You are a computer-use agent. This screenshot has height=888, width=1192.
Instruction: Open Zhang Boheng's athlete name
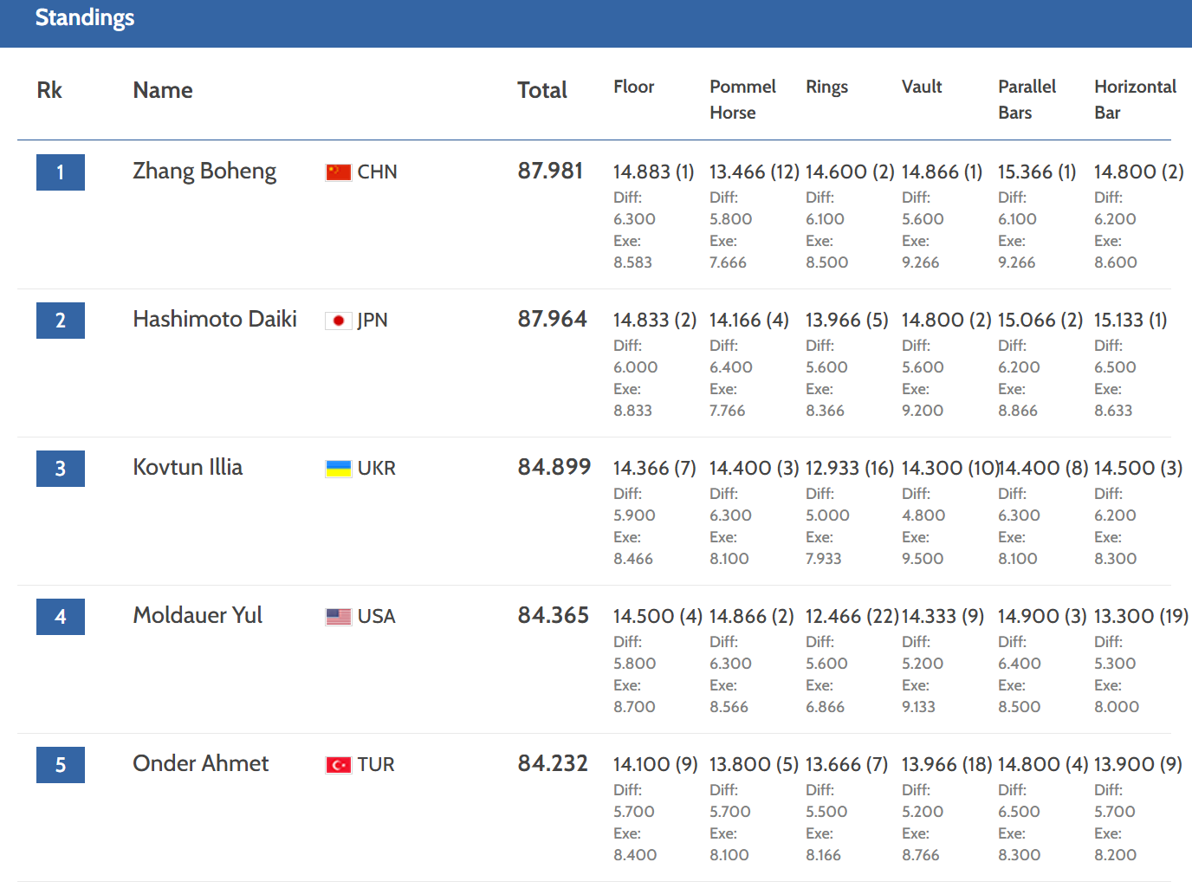204,172
